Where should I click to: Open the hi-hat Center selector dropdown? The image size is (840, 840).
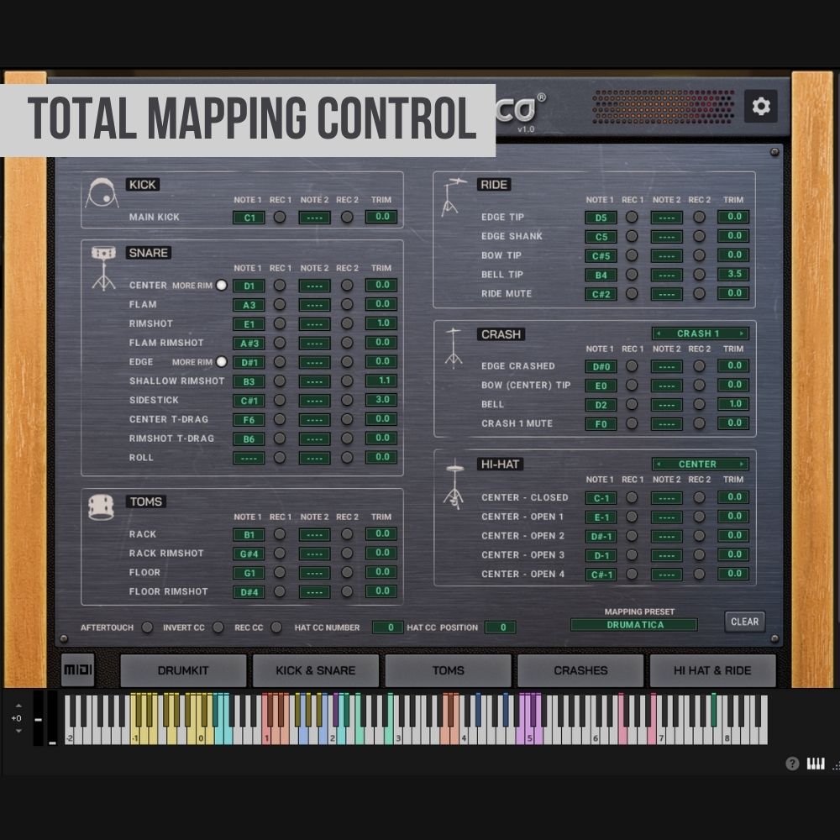(701, 464)
